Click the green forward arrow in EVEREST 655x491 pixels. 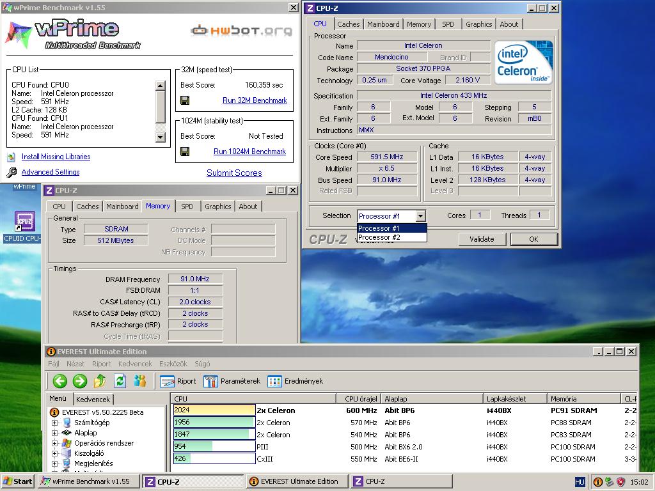coord(80,381)
